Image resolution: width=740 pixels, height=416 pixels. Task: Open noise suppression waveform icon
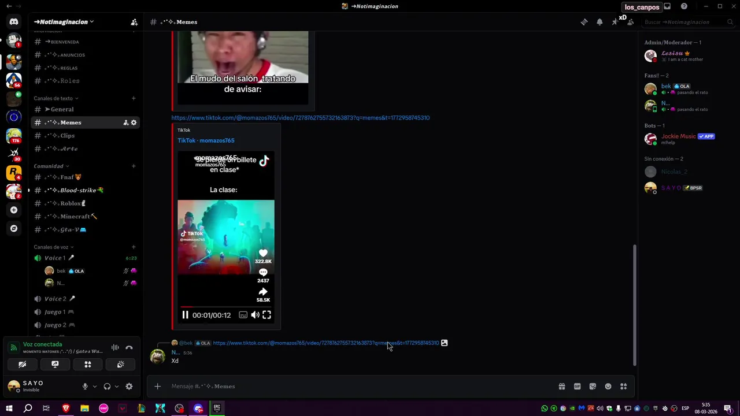(x=115, y=348)
